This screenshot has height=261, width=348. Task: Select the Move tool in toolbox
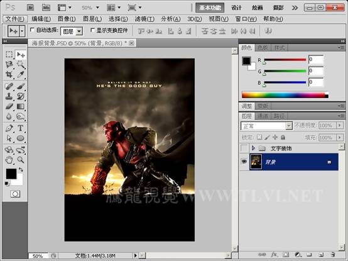[x=21, y=55]
